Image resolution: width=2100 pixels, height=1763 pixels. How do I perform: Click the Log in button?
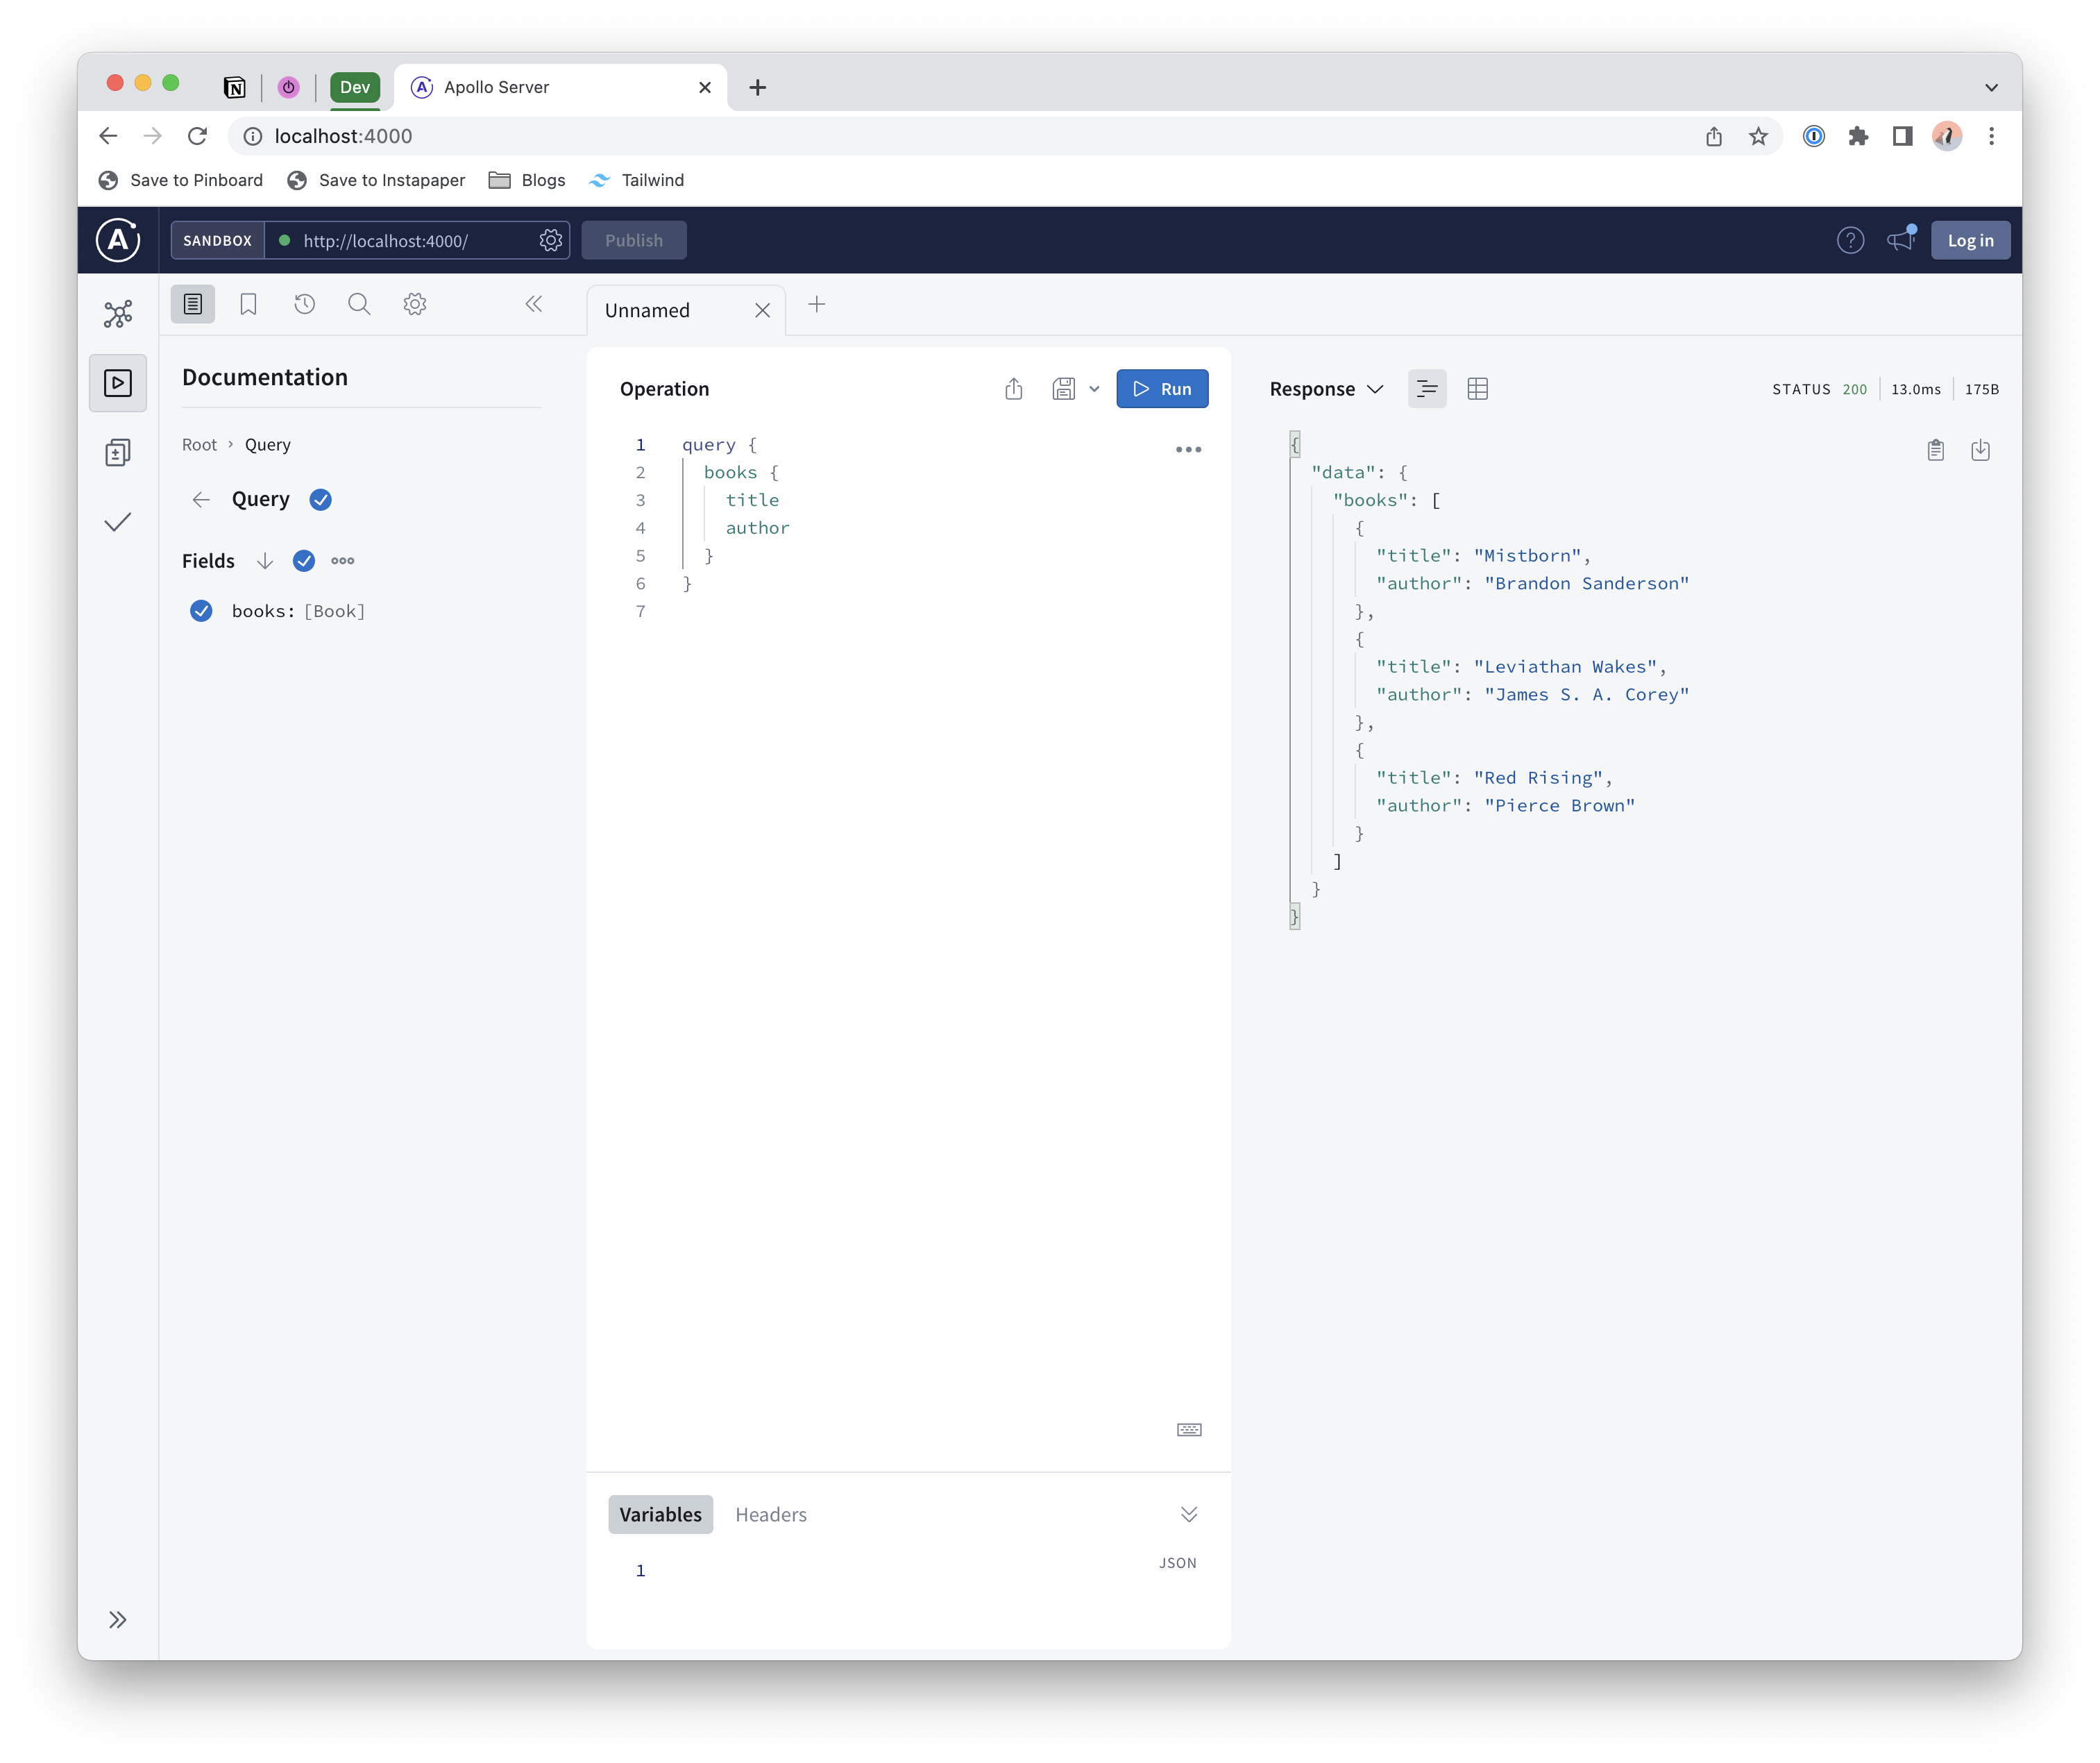pyautogui.click(x=1969, y=240)
